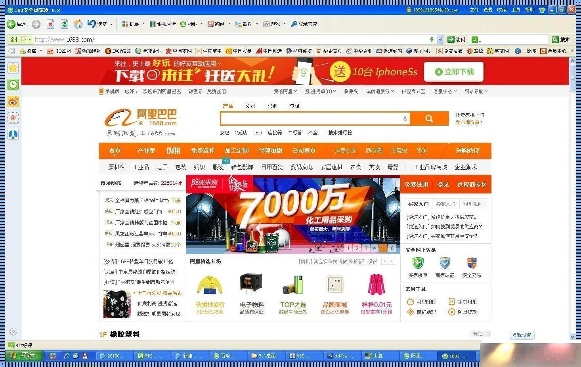Open the 阿里旺旺 tool icon

click(411, 302)
